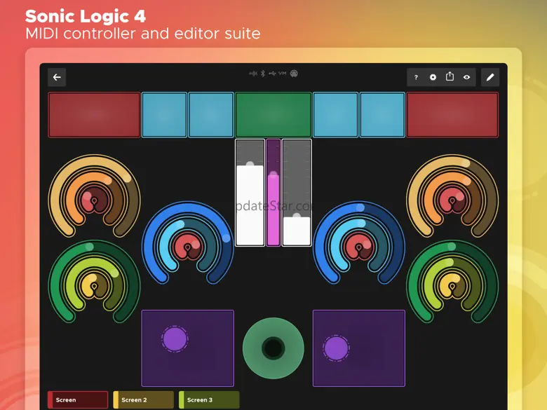Tap the VM virtual MIDI indicator
The height and width of the screenshot is (410, 547).
[x=282, y=73]
